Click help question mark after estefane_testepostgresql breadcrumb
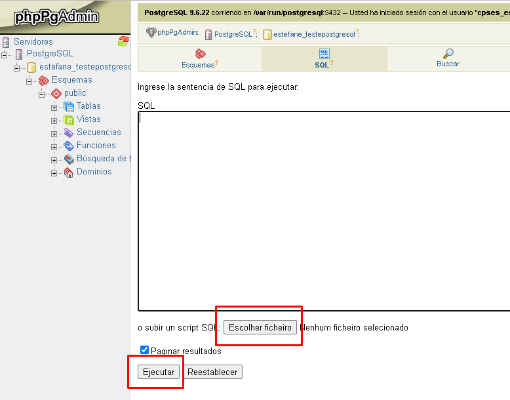Image resolution: width=510 pixels, height=400 pixels. (x=357, y=31)
